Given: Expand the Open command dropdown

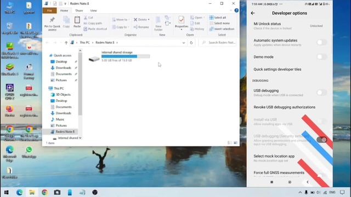Looking at the screenshot, I should (x=204, y=18).
